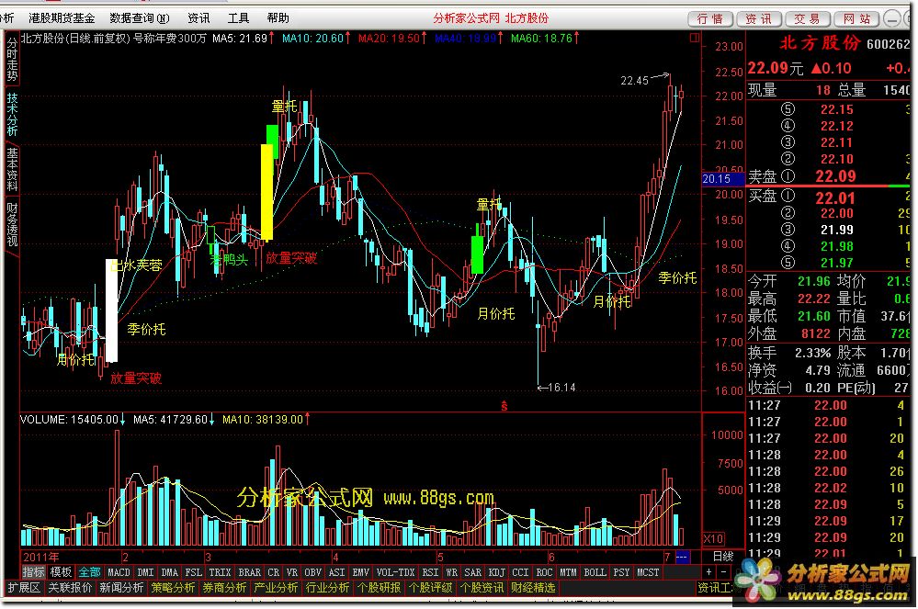Click the small square icon atop chart
The width and height of the screenshot is (918, 609).
click(695, 38)
